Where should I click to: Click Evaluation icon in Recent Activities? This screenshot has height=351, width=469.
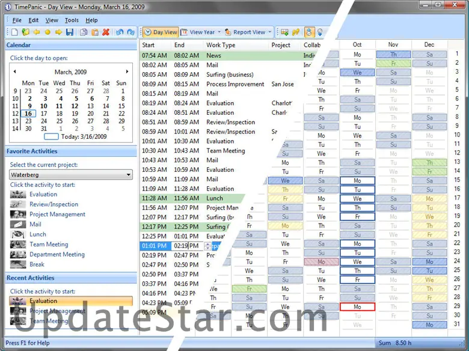(18, 301)
